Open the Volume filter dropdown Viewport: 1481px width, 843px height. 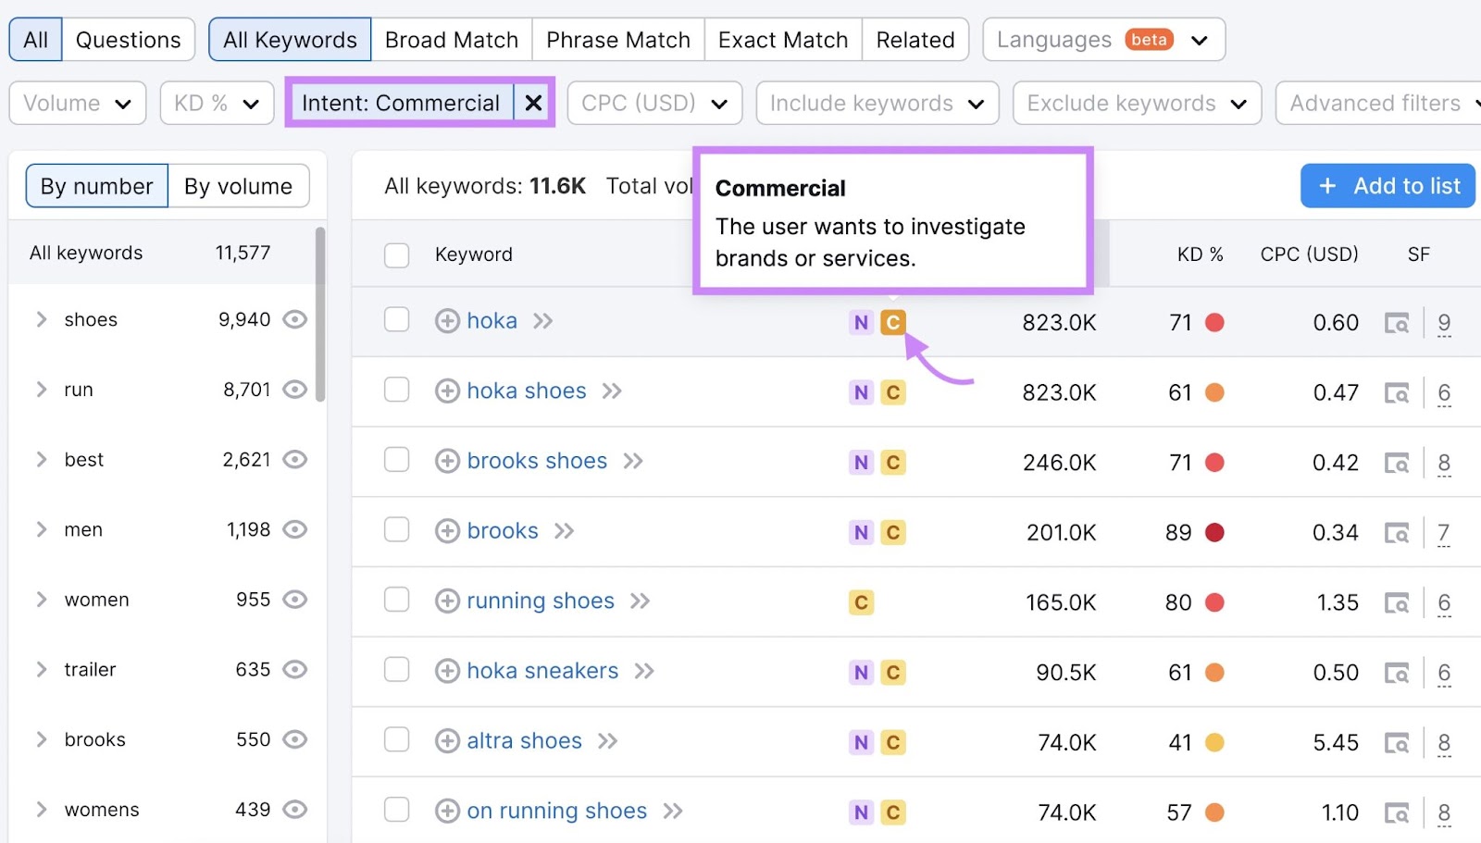pos(77,103)
